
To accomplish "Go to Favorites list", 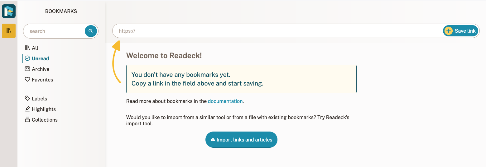I will point(39,80).
